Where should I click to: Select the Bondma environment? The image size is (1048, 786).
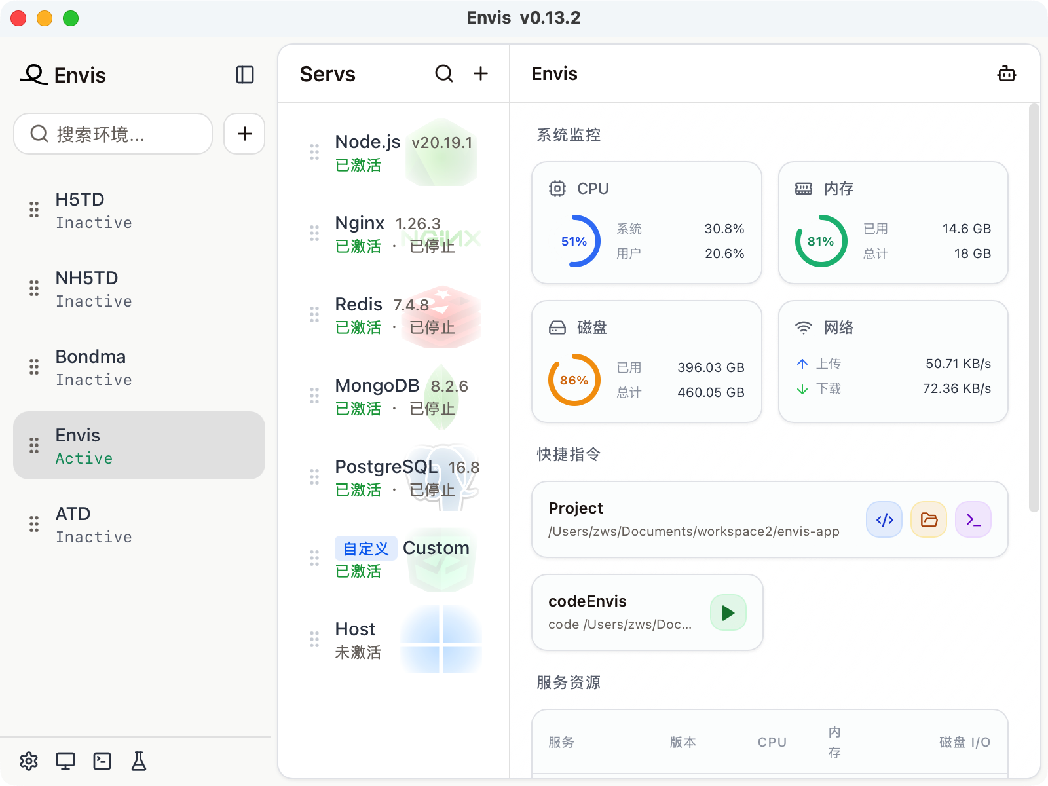(139, 367)
